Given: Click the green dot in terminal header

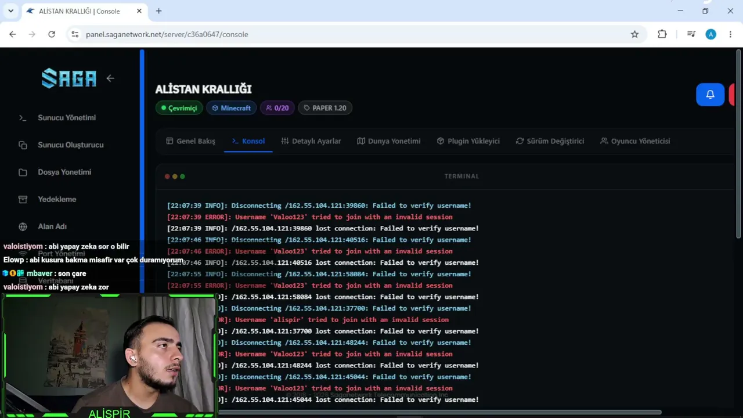Looking at the screenshot, I should click(x=182, y=176).
